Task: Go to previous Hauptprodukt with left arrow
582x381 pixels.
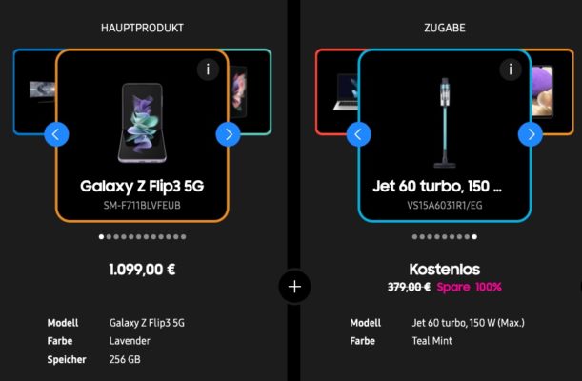Action: pos(56,134)
